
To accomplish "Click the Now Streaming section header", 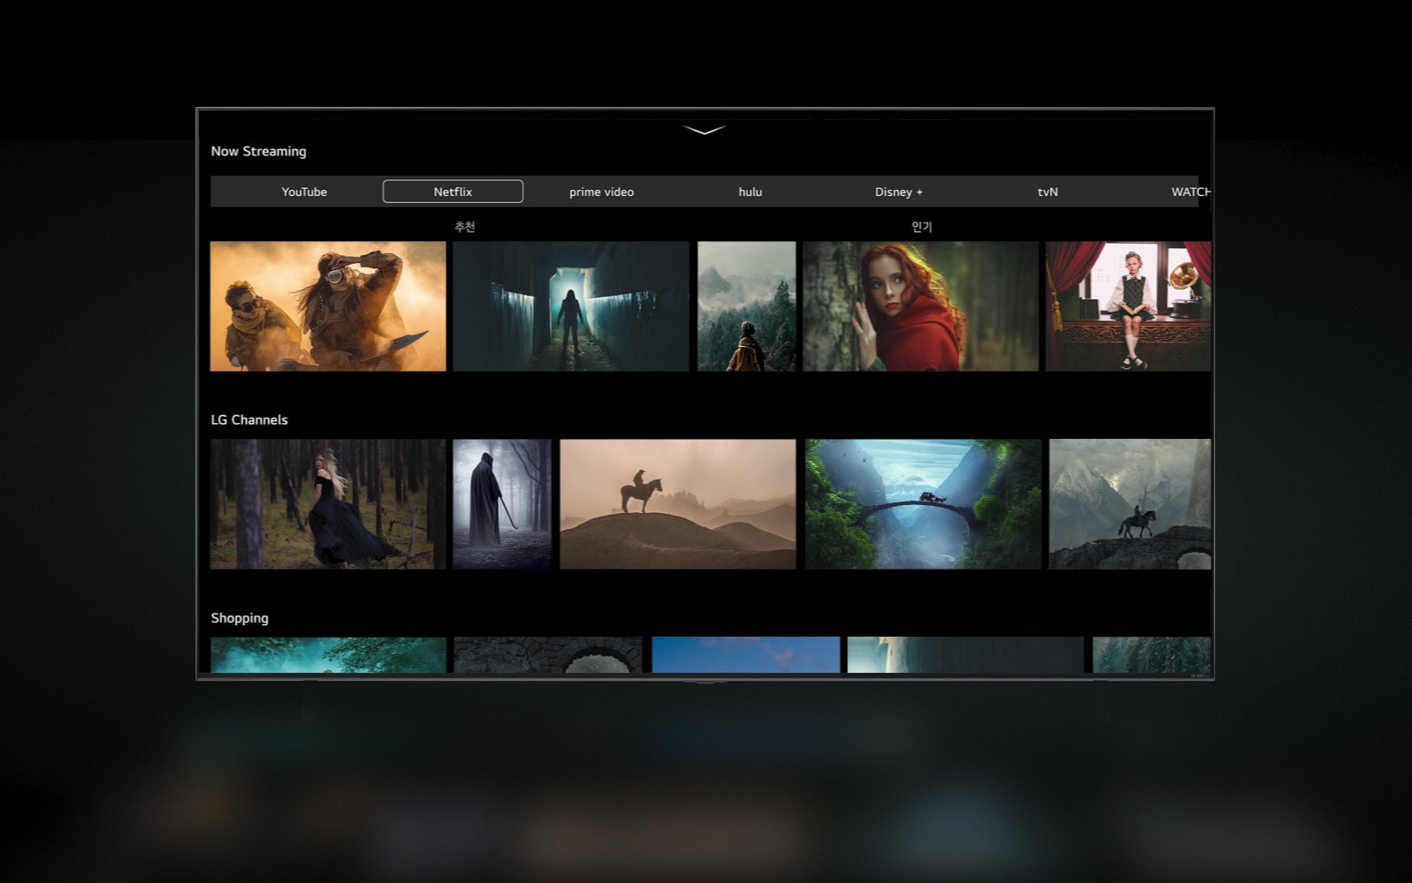I will 258,151.
